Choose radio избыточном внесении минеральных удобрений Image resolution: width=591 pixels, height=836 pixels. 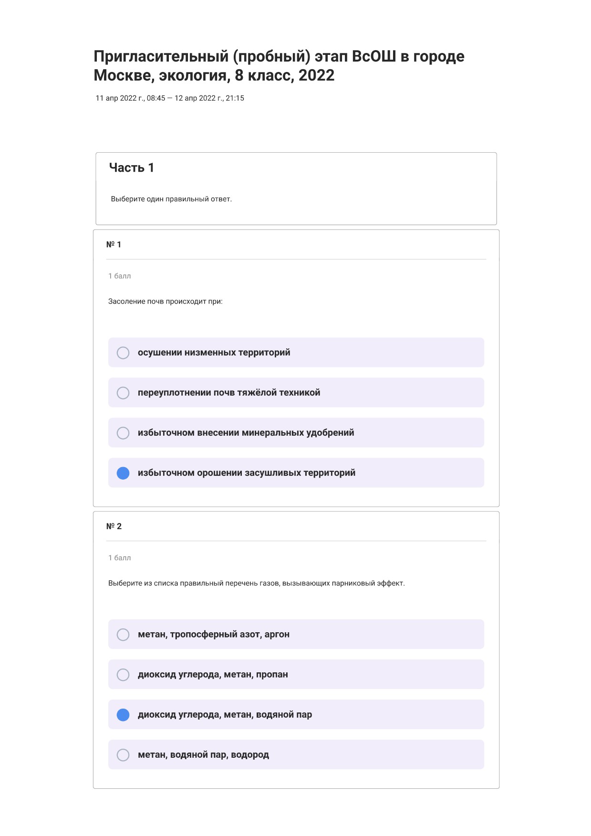[123, 433]
